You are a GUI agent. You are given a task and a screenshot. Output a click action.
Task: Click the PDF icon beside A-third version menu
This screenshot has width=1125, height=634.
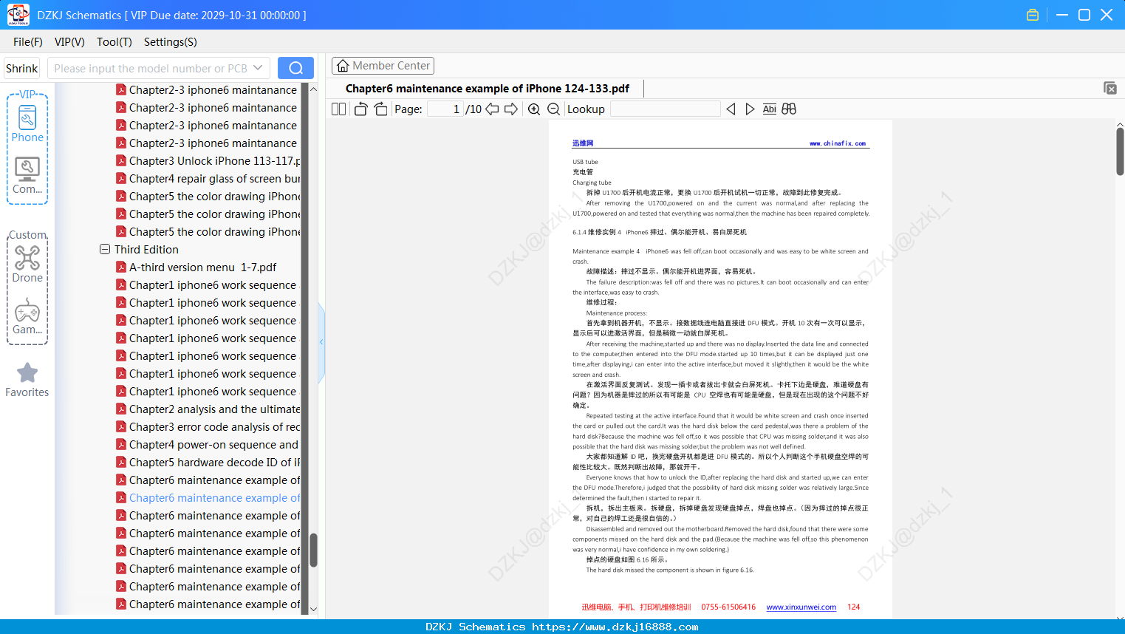pos(121,267)
